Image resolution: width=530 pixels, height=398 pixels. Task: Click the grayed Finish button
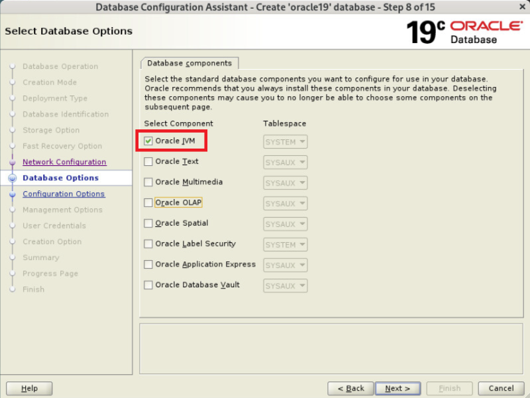pyautogui.click(x=450, y=388)
